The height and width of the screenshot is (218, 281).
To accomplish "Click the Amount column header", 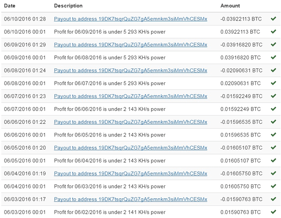I will point(230,6).
